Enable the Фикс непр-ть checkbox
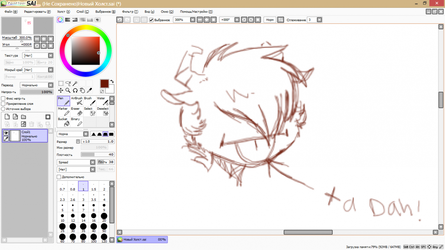The image size is (445, 250). (x=3, y=99)
